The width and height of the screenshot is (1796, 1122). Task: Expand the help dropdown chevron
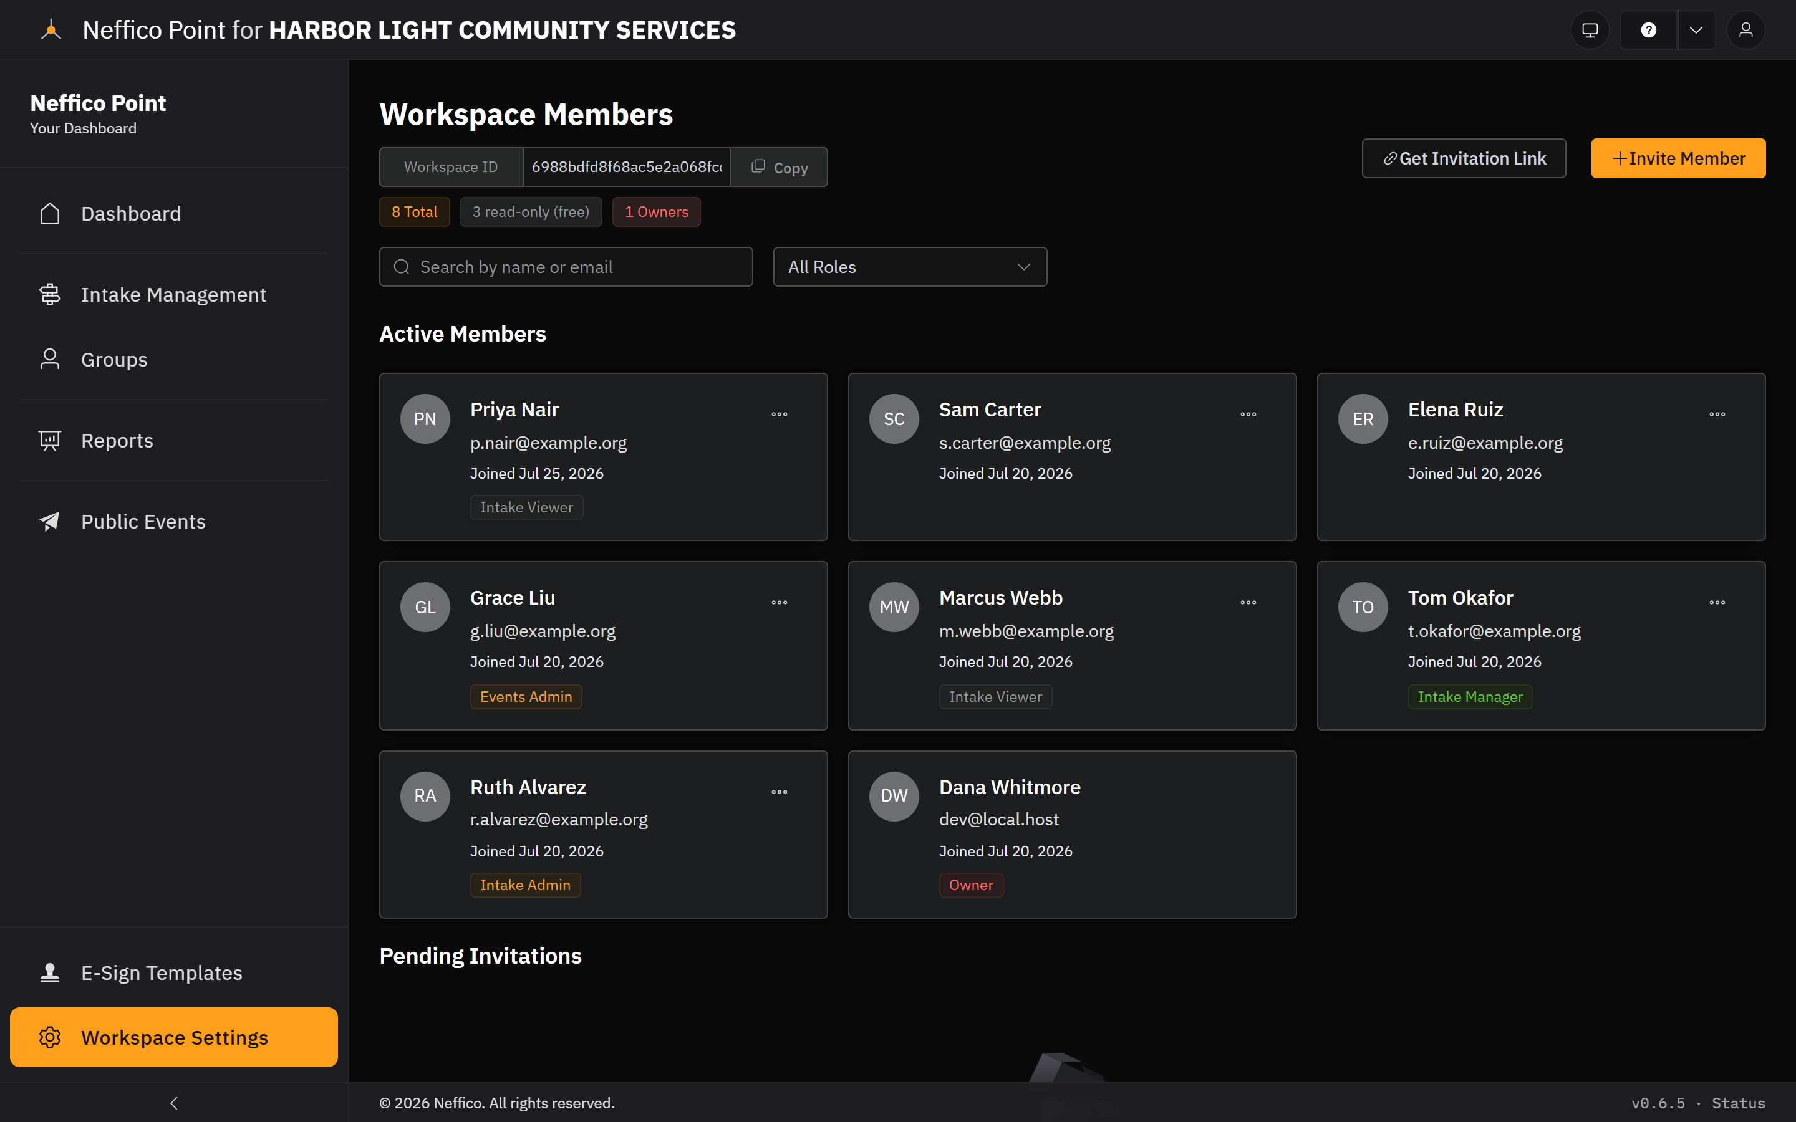pos(1696,31)
